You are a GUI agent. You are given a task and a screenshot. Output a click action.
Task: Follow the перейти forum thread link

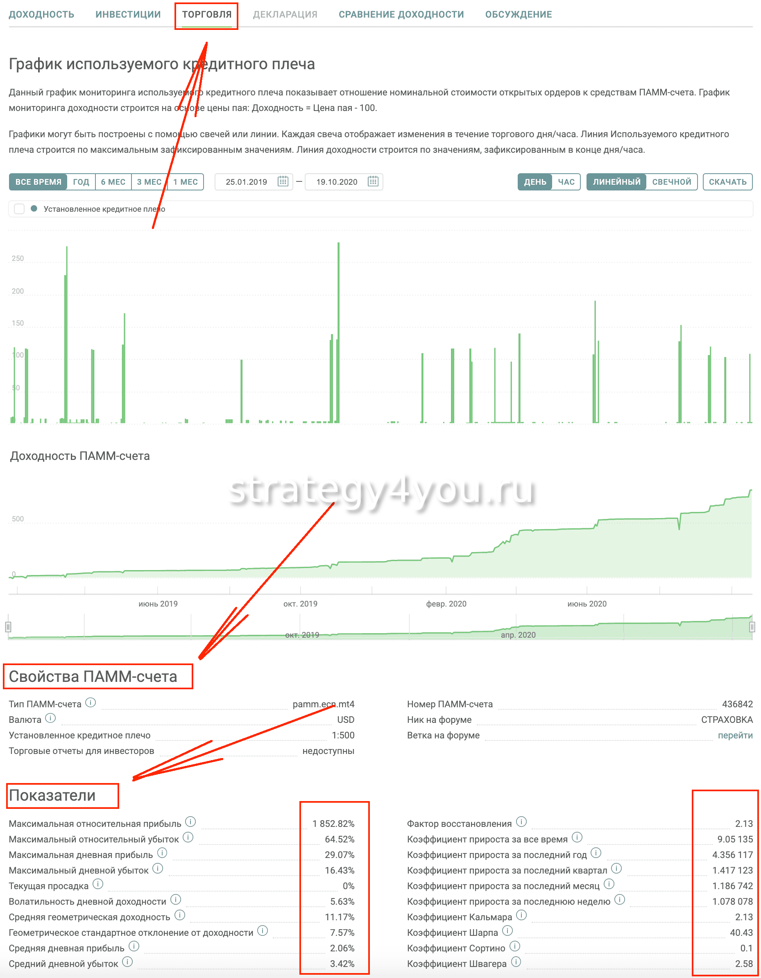(734, 735)
